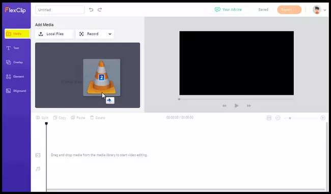
Task: Click the Add Media heading
Action: tap(44, 25)
